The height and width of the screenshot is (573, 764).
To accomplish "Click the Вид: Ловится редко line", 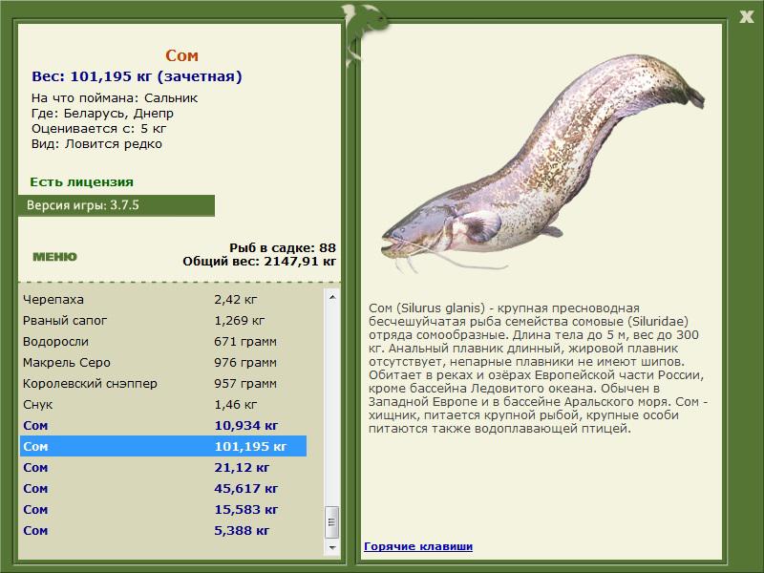I will (x=96, y=144).
